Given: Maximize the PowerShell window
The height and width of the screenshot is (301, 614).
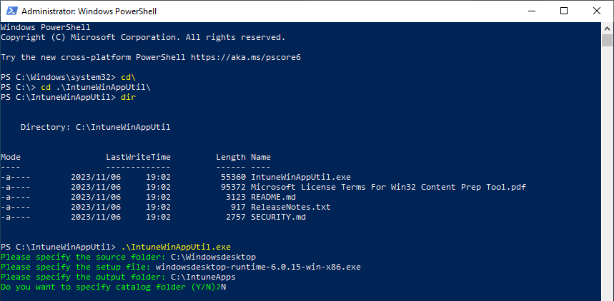Looking at the screenshot, I should pos(564,11).
